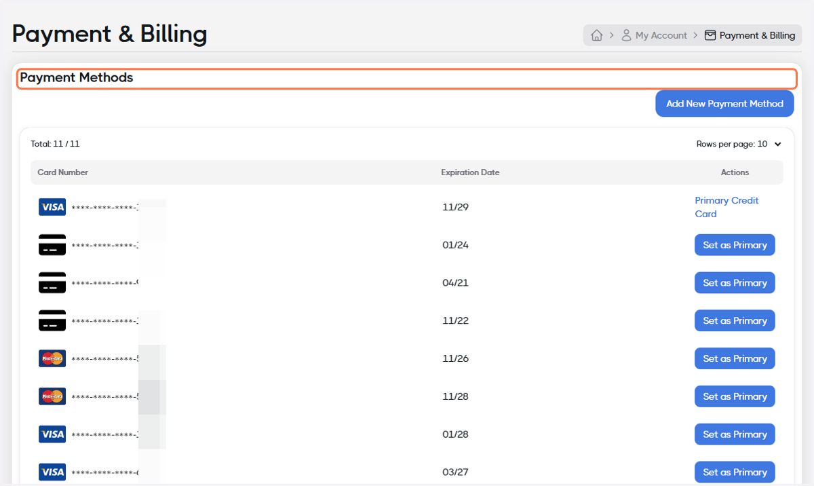814x486 pixels.
Task: Click generic card icon on 01/24 row
Action: (x=52, y=245)
